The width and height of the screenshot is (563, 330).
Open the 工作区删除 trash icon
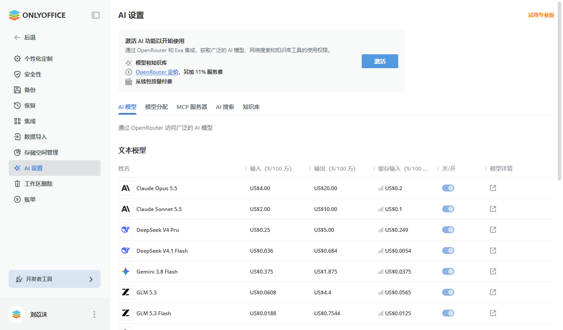point(17,184)
